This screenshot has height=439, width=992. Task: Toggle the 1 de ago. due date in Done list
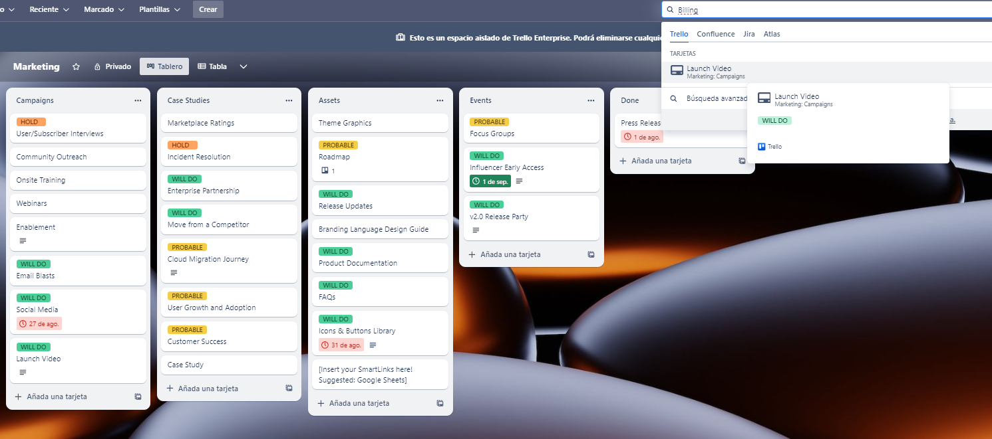click(x=642, y=137)
